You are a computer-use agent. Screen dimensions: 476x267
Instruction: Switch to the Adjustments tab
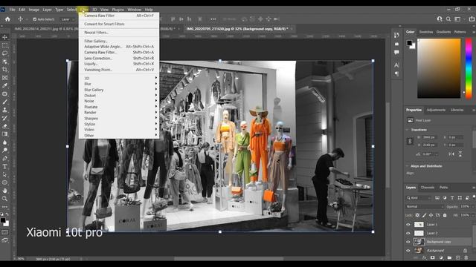(x=436, y=110)
